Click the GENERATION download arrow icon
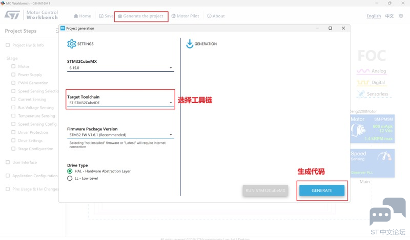 pyautogui.click(x=190, y=44)
